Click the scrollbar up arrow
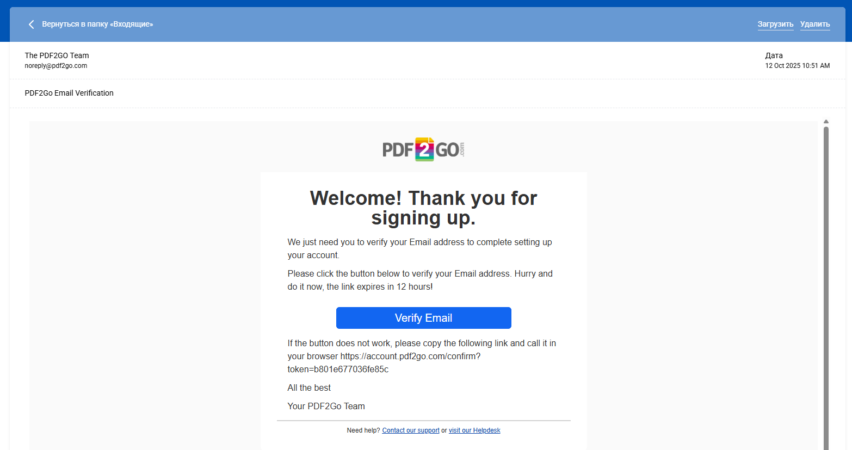Screen dimensions: 852x450 click(x=826, y=122)
